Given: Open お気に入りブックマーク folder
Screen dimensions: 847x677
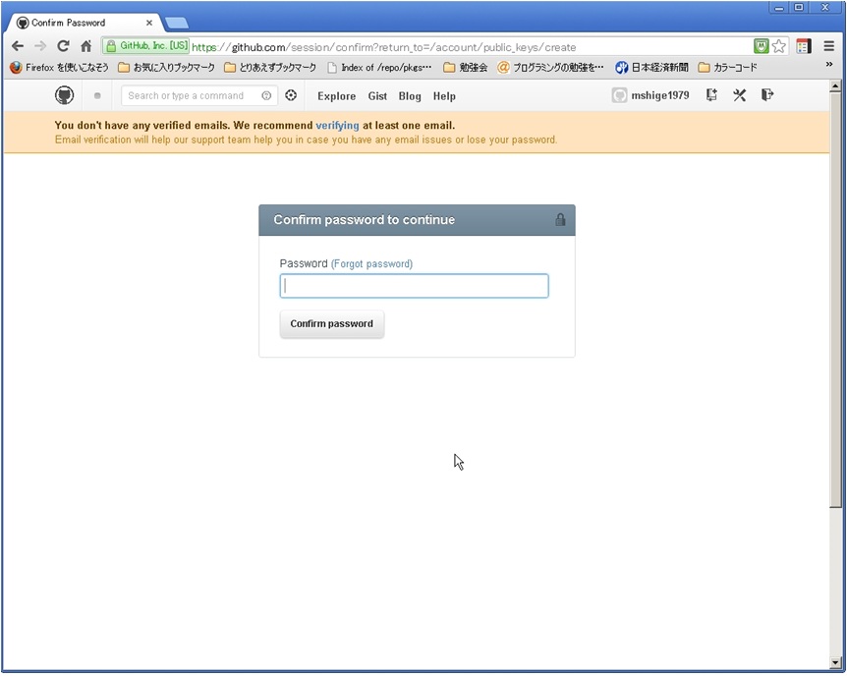Looking at the screenshot, I should (166, 68).
